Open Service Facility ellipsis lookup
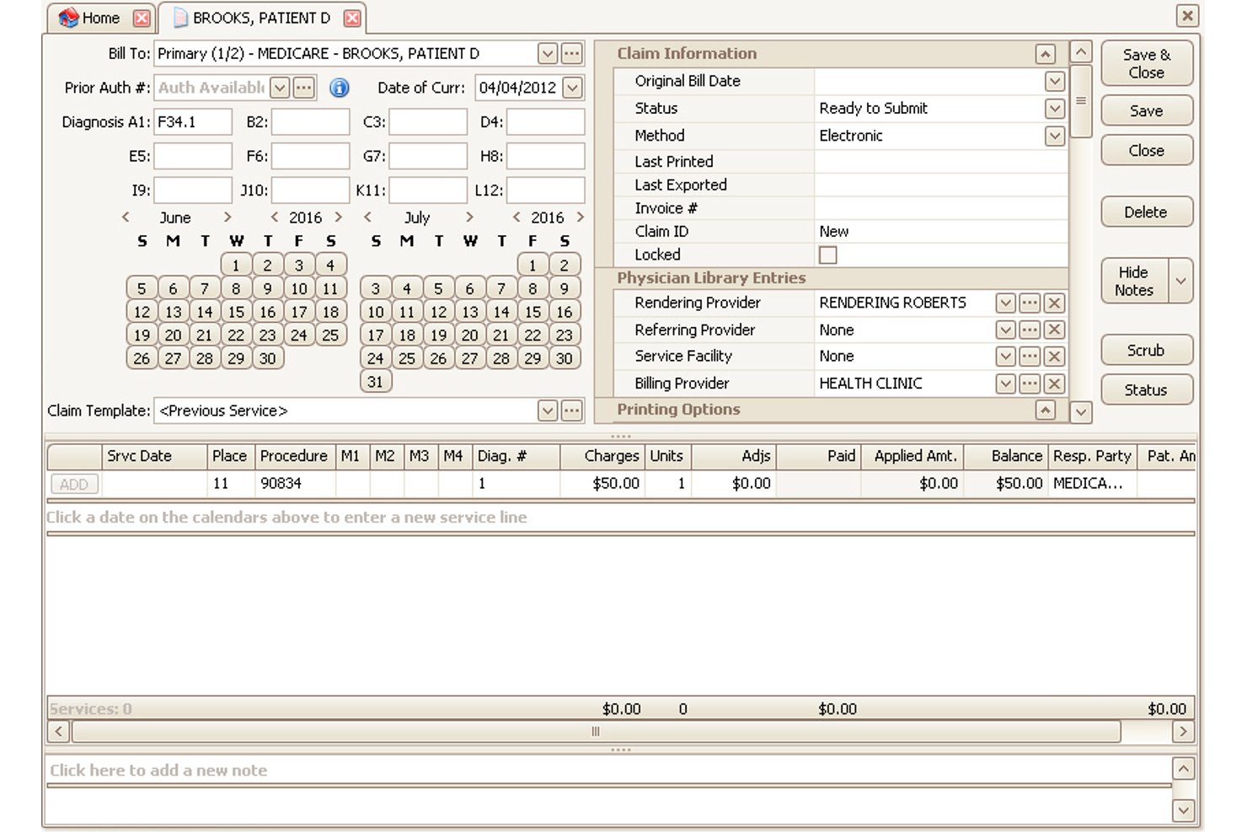Image resolution: width=1247 pixels, height=832 pixels. tap(1030, 357)
